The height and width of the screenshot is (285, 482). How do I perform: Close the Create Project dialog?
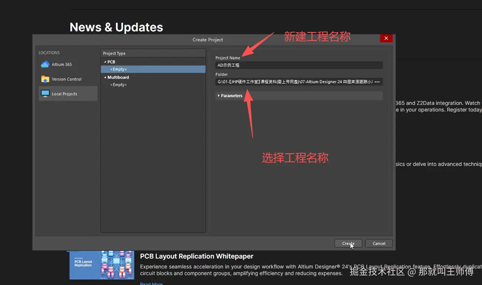pyautogui.click(x=386, y=38)
